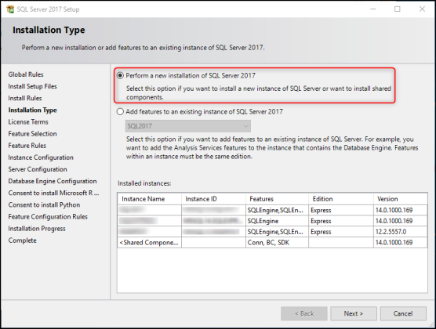
Task: Click the Cancel button
Action: (x=403, y=313)
